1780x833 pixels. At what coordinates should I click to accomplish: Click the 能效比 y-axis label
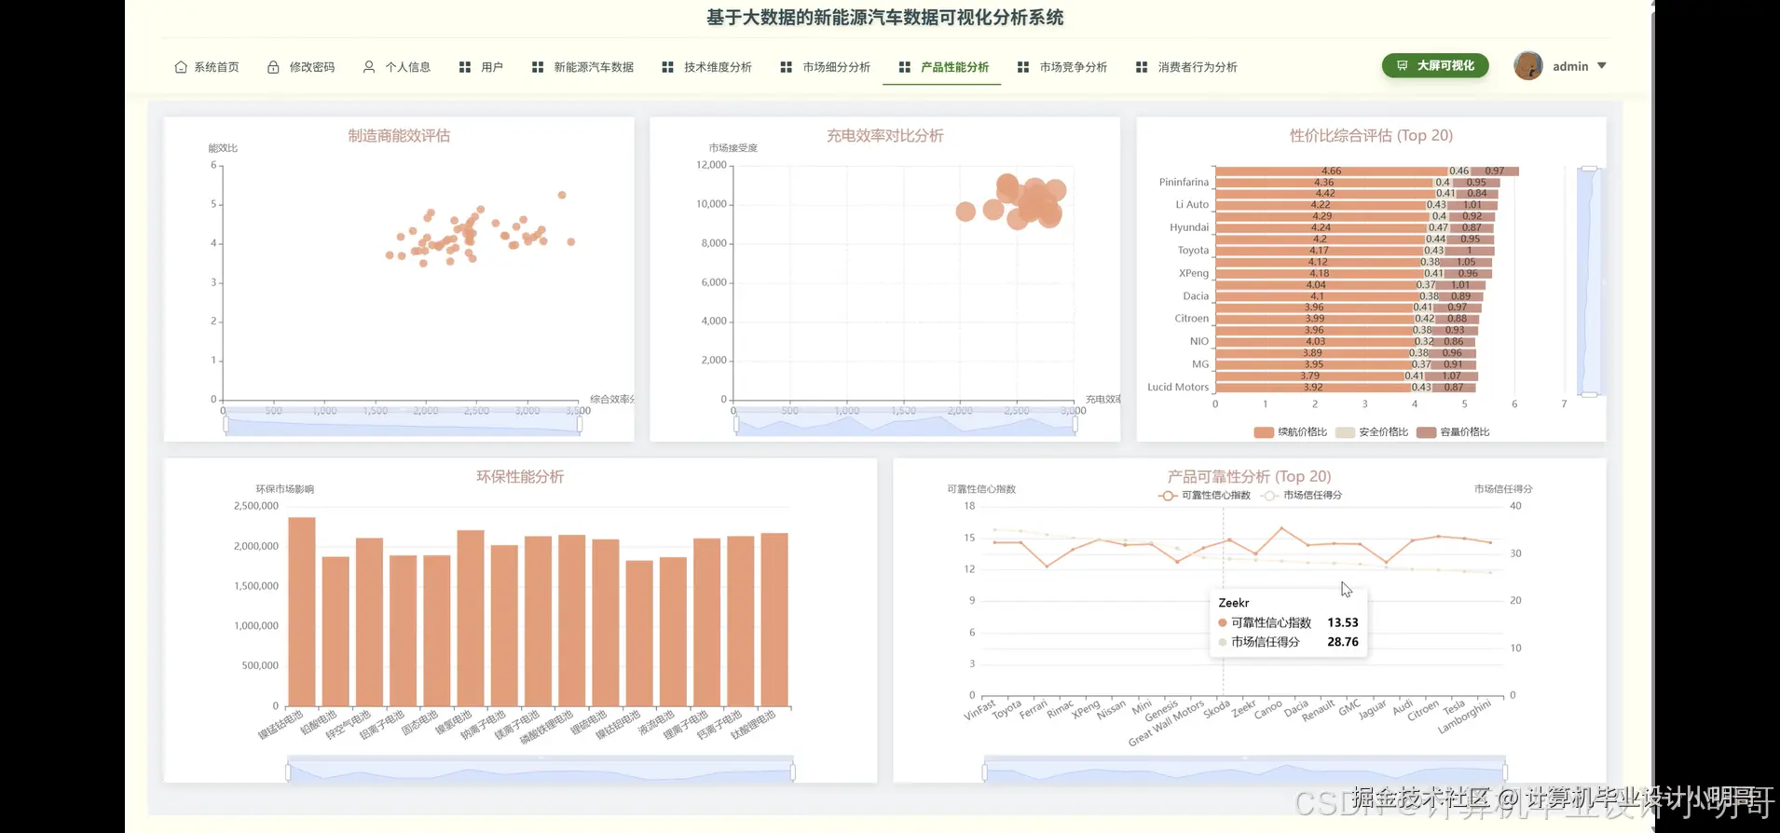click(x=223, y=148)
